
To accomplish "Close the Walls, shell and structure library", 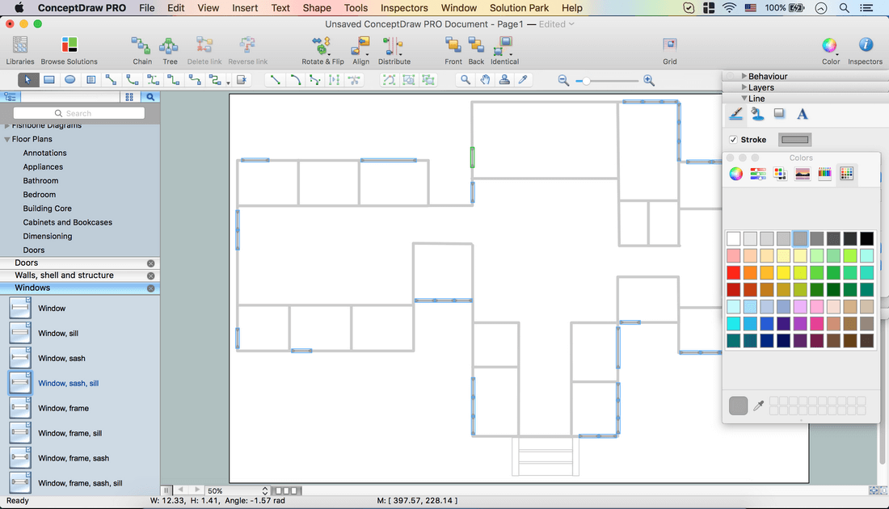I will tap(151, 276).
